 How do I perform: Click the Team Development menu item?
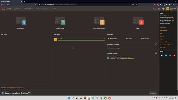pos(43,9)
